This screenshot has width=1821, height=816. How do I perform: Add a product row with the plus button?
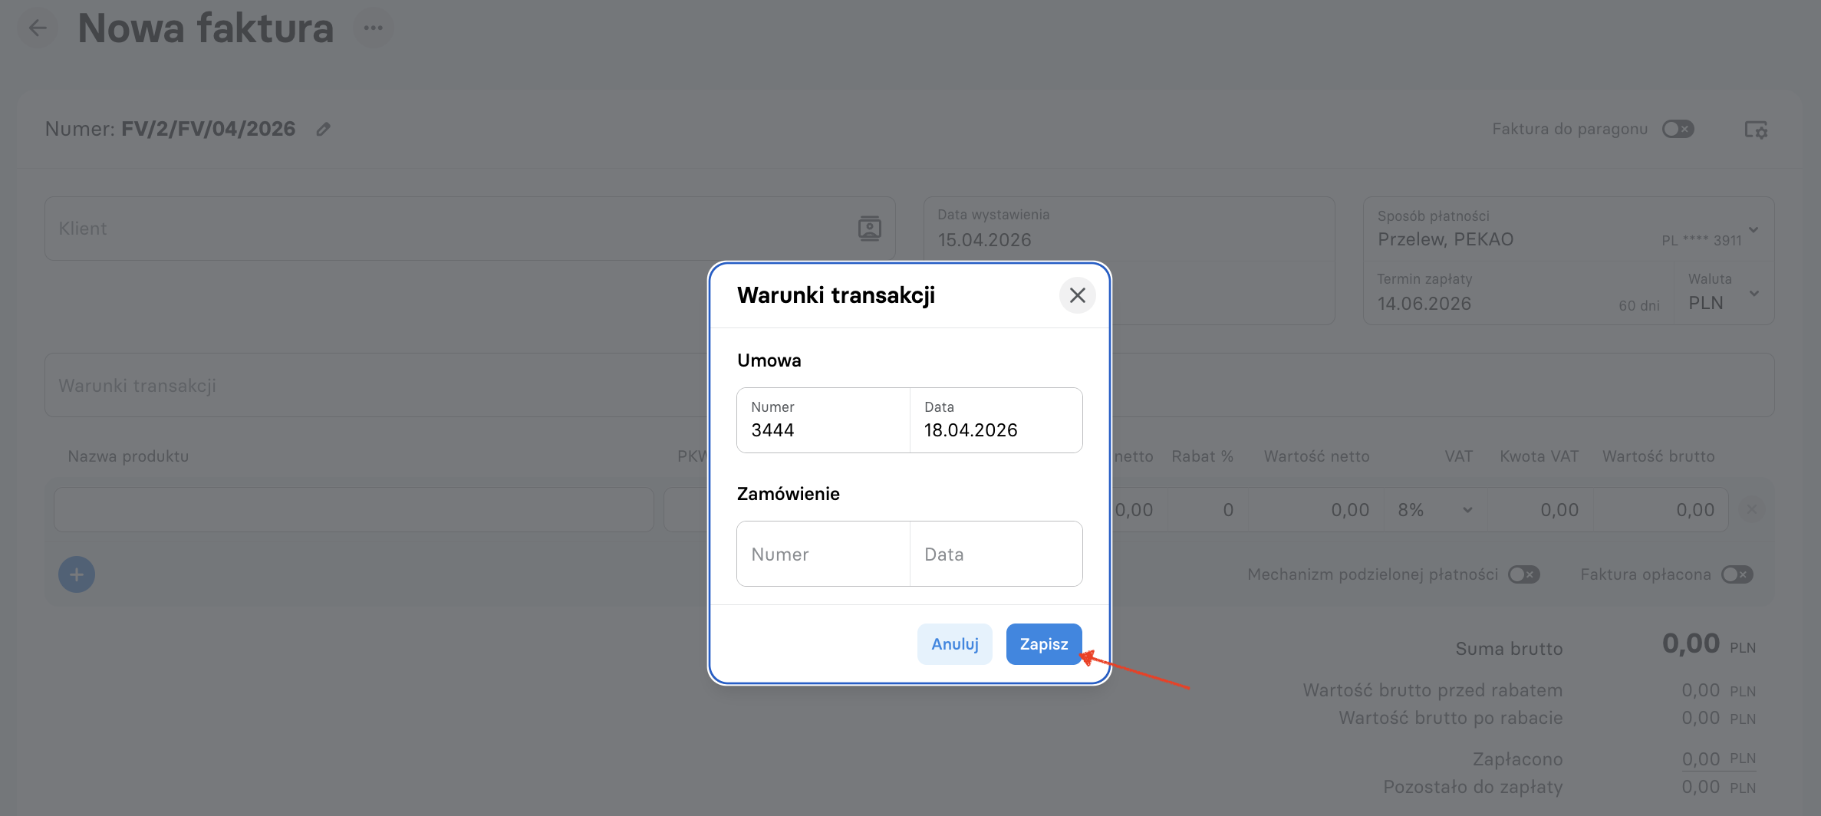tap(77, 574)
